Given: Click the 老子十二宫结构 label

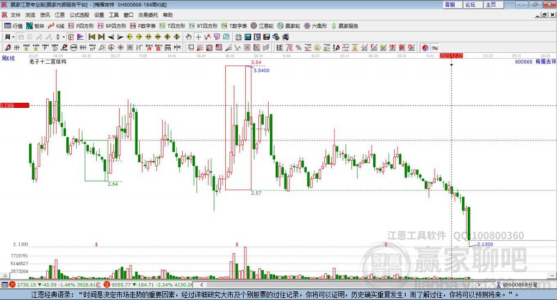Looking at the screenshot, I should pyautogui.click(x=48, y=62).
